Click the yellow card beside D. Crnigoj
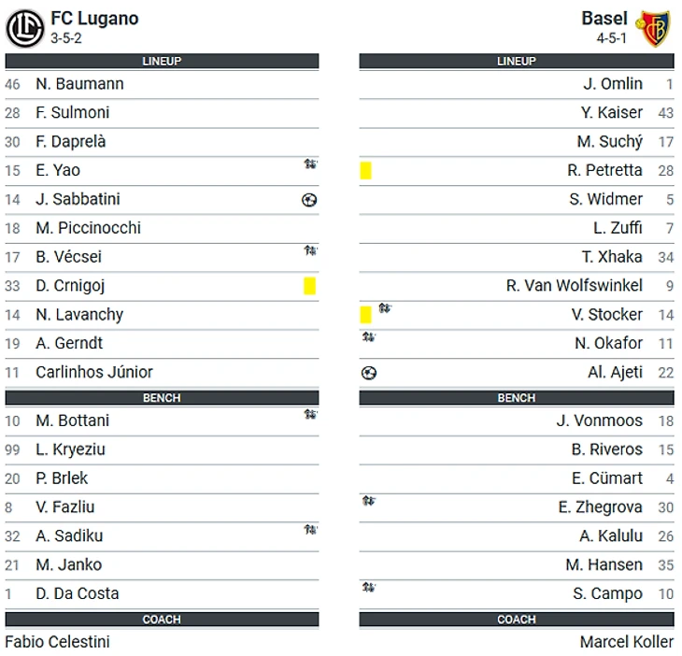The image size is (682, 656). [310, 286]
